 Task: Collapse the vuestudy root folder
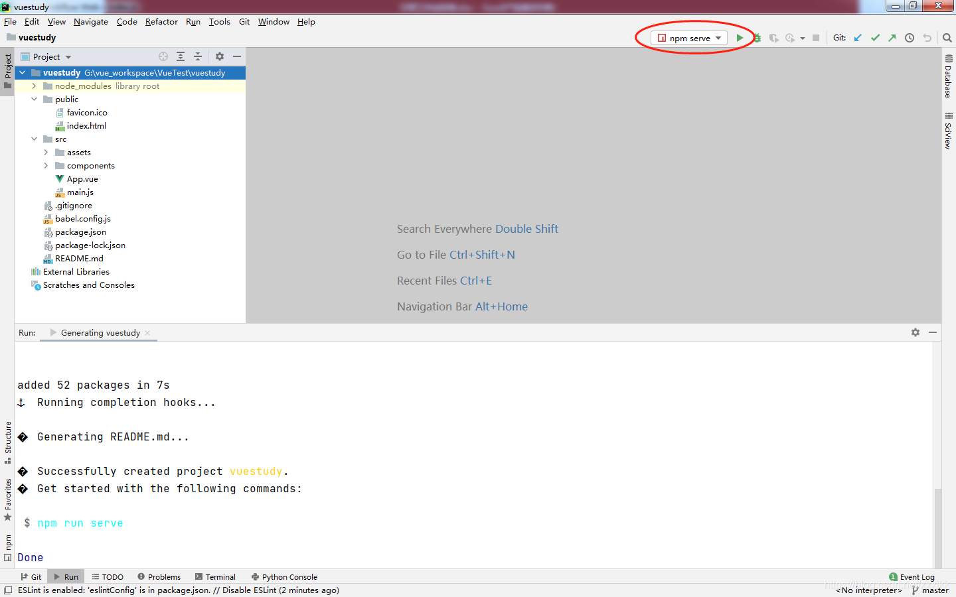click(23, 73)
